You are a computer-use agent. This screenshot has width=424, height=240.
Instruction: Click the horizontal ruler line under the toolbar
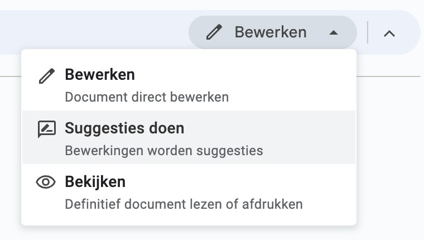click(x=389, y=76)
